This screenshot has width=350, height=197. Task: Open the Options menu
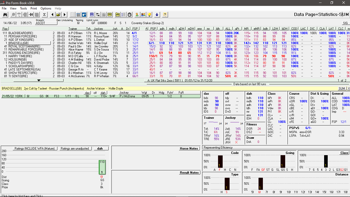(x=46, y=8)
